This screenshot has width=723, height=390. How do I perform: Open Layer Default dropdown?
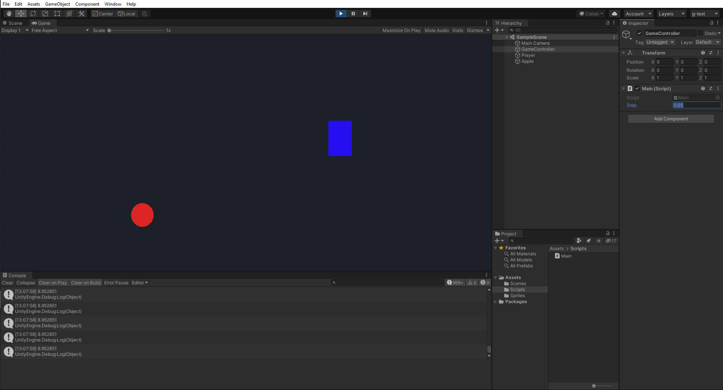point(708,42)
